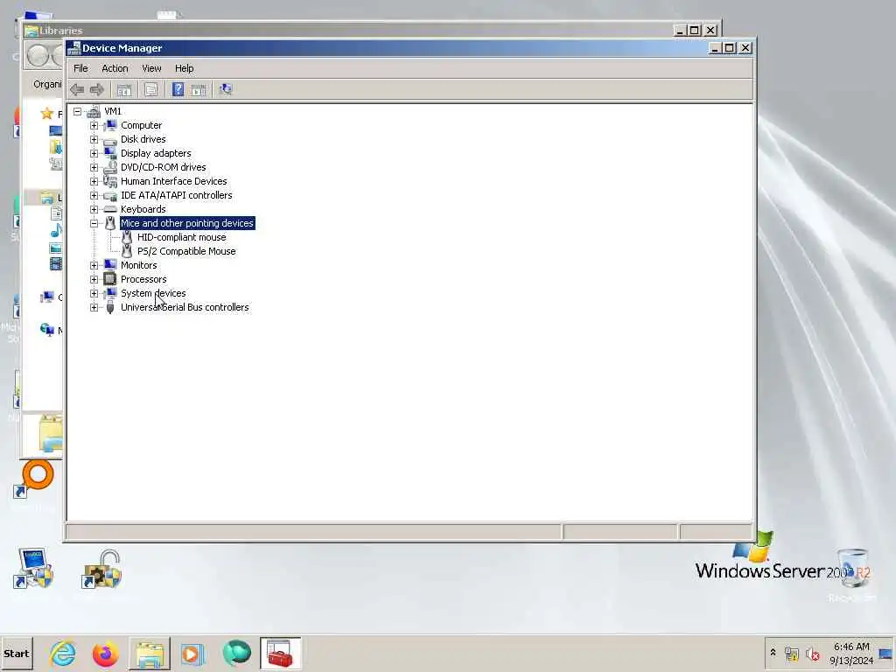
Task: Show hidden tray icons chevron
Action: click(x=773, y=653)
